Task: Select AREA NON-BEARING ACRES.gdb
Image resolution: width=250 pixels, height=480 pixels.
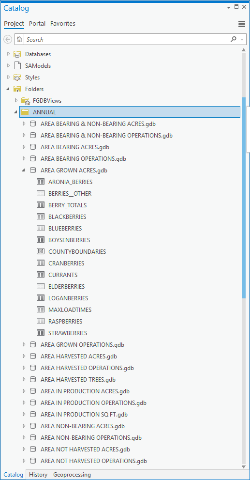Action: click(83, 426)
